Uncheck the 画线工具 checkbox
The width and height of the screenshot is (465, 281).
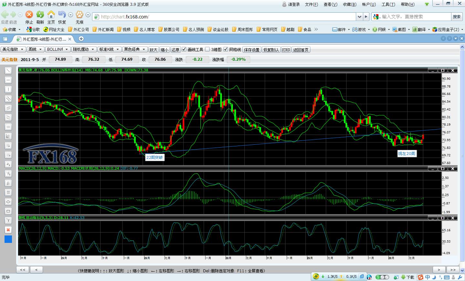184,49
